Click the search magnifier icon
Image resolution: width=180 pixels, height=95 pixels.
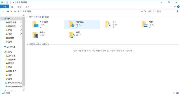177,11
